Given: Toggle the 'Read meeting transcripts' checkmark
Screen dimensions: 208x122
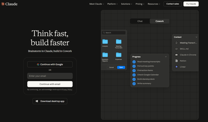Looking at the screenshot, I should (134, 62).
